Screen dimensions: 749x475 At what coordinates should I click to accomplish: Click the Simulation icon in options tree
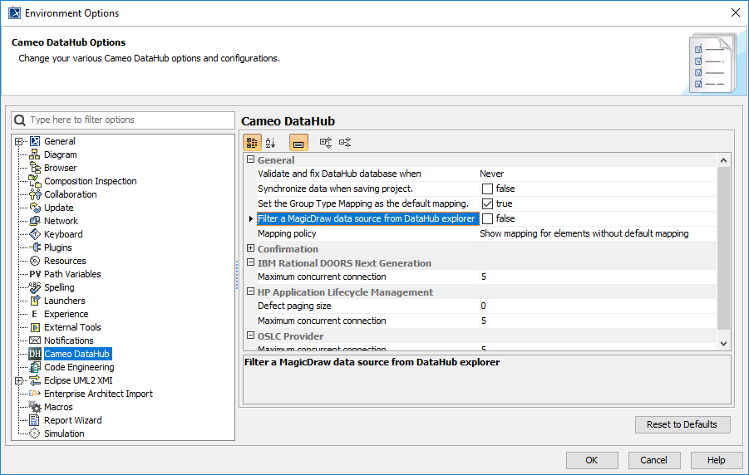[35, 433]
